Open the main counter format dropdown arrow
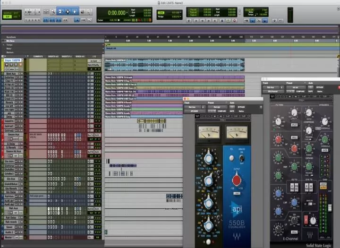340x248 pixels. (127, 13)
